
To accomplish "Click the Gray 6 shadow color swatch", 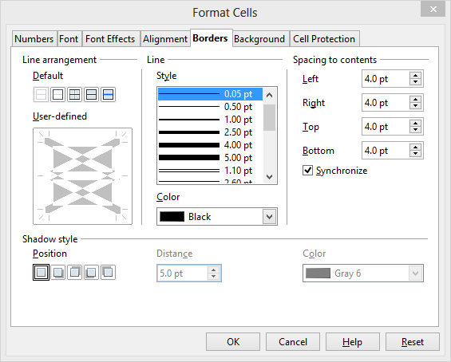I will [x=318, y=273].
